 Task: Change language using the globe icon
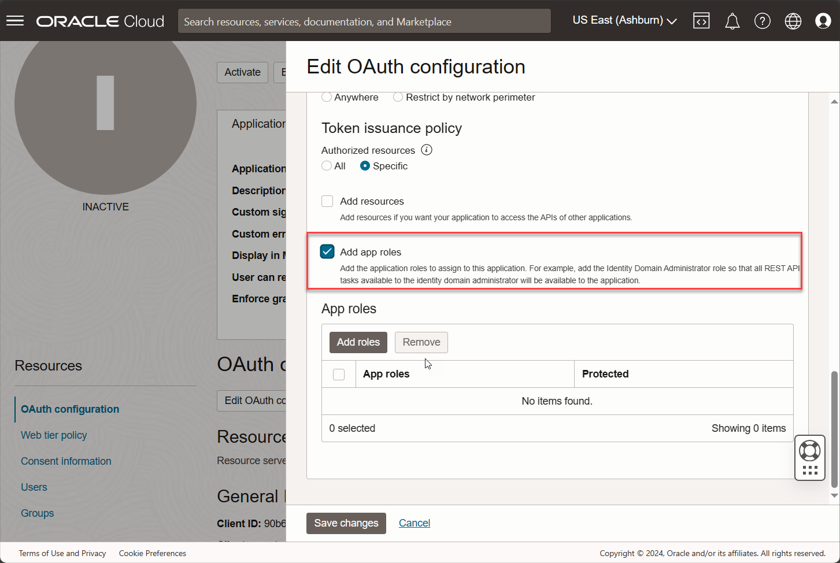tap(793, 21)
